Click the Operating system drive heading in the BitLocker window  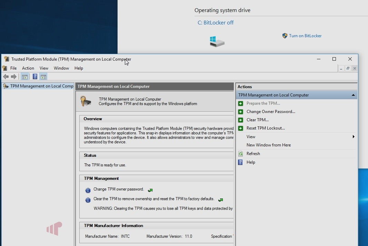point(222,10)
